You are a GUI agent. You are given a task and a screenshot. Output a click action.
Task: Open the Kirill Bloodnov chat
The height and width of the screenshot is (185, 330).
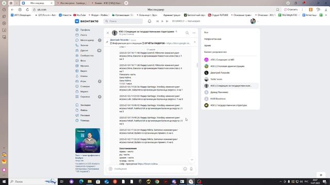click(230, 99)
